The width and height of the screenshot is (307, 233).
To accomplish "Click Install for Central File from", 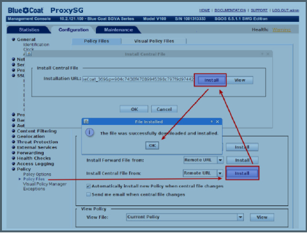I will pos(242,173).
